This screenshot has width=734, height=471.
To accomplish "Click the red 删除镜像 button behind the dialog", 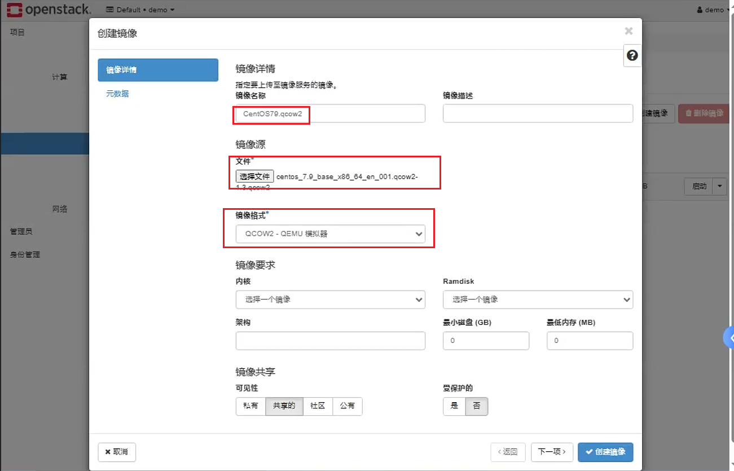I will coord(704,113).
